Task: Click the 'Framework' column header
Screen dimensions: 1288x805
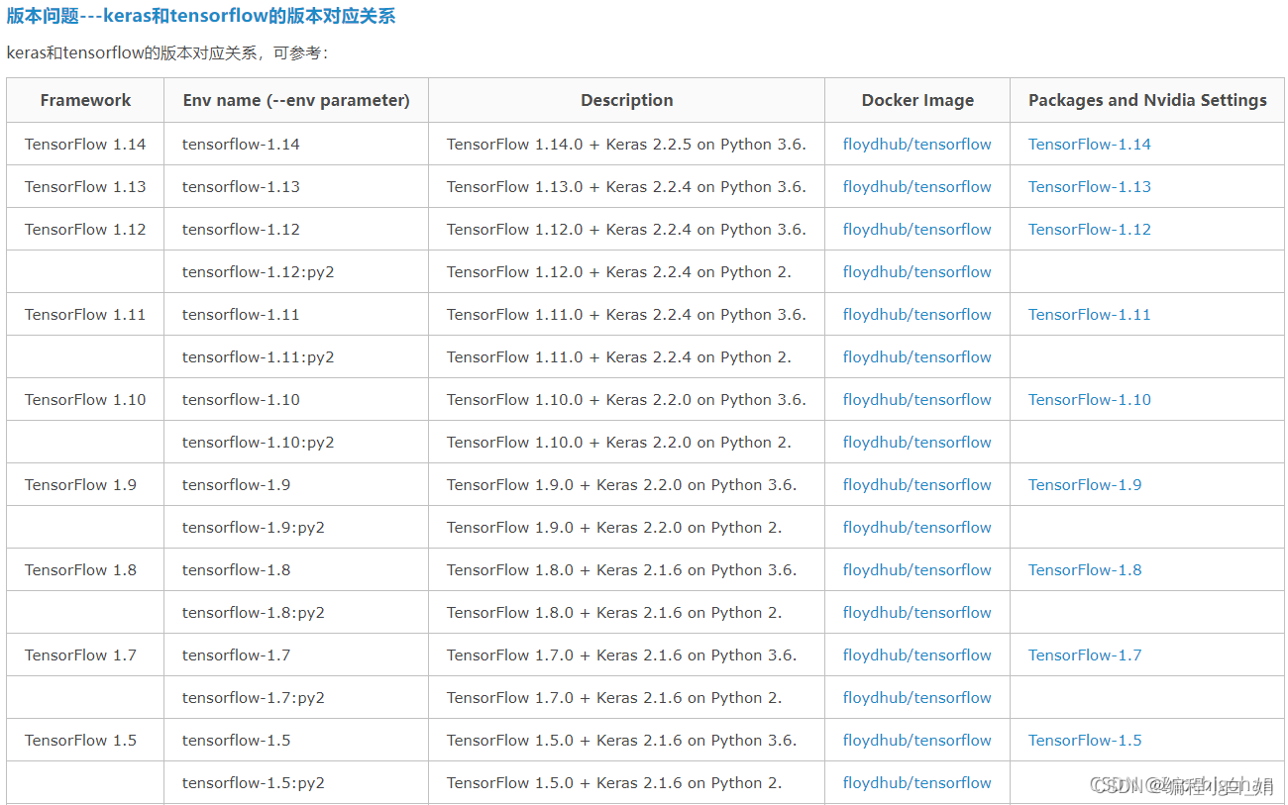Action: 85,100
